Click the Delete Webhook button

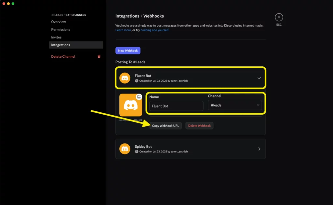[x=199, y=126]
